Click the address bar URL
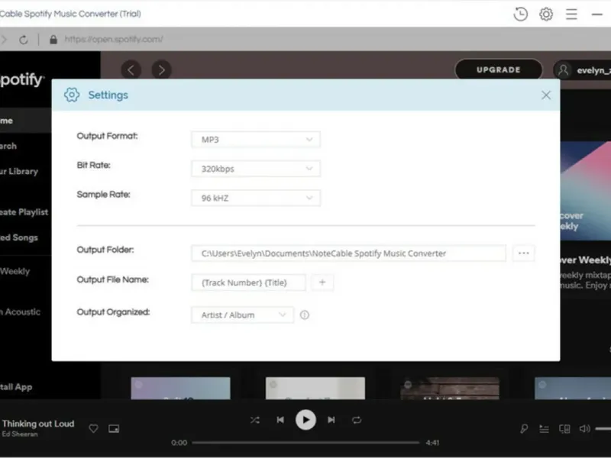611x458 pixels. coord(114,40)
